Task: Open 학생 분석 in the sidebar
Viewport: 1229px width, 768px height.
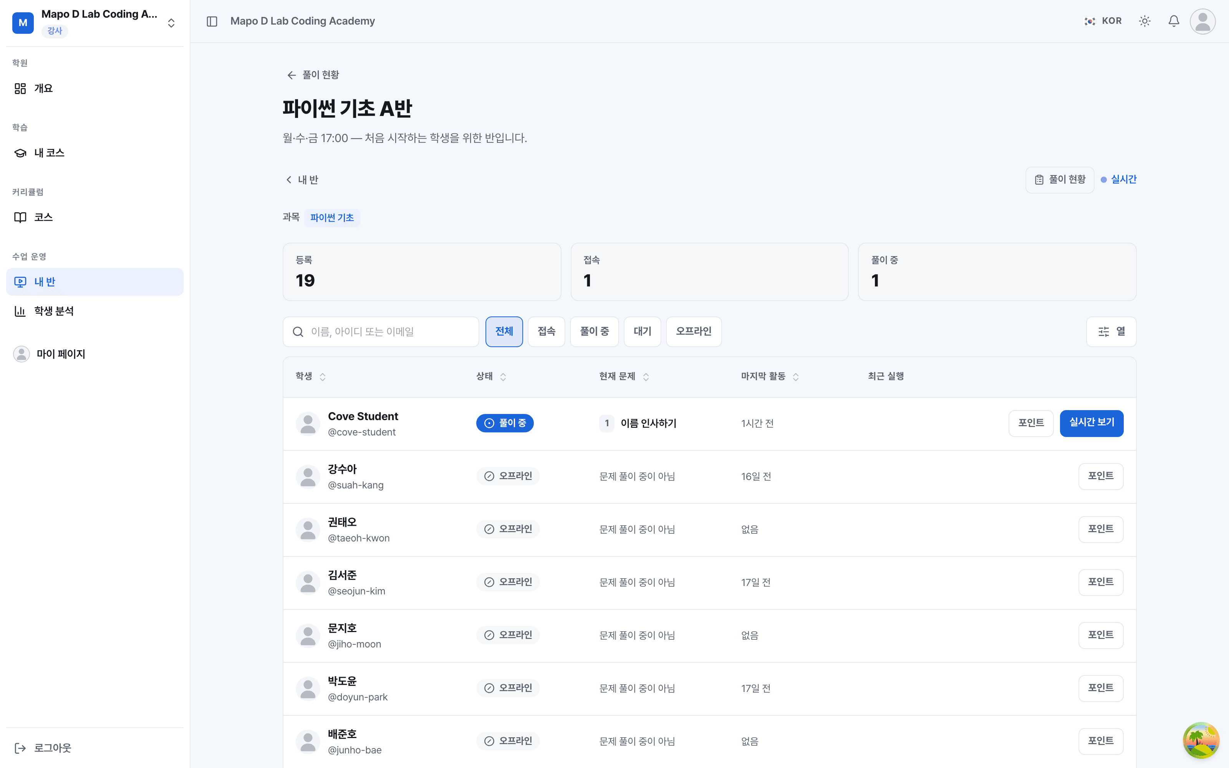Action: (94, 311)
